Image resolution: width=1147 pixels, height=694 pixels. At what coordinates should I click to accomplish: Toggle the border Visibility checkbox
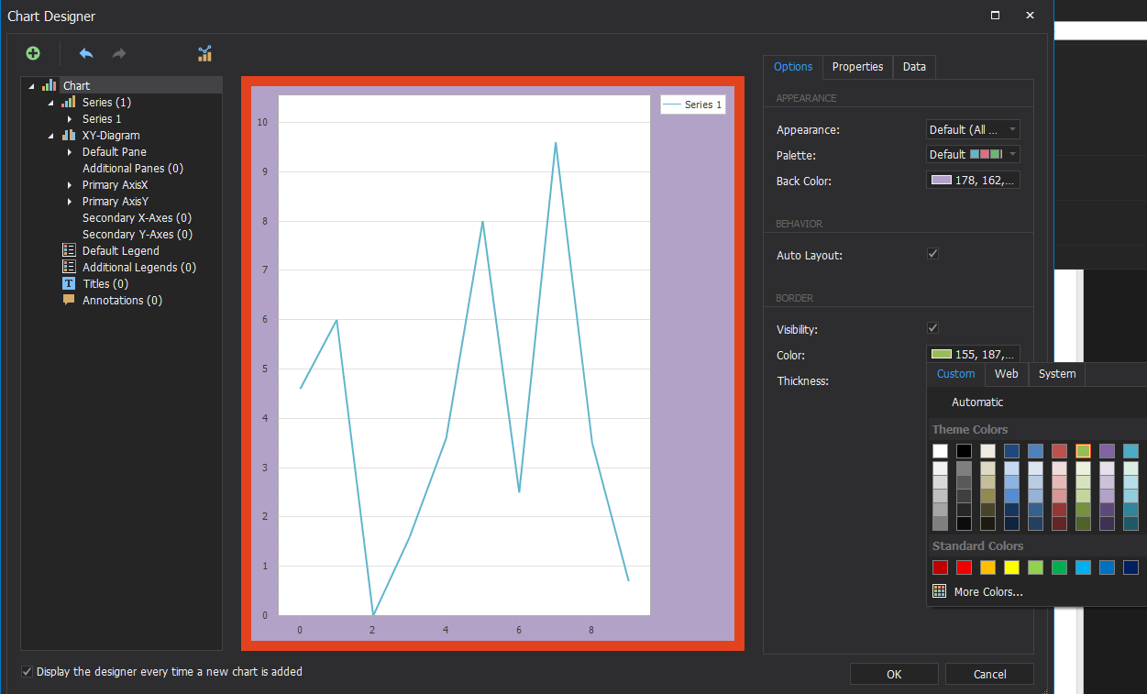(x=932, y=328)
